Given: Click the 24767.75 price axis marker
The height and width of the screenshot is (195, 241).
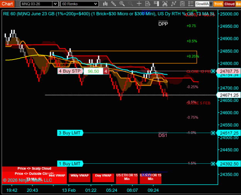Looking at the screenshot, I should click(228, 71).
